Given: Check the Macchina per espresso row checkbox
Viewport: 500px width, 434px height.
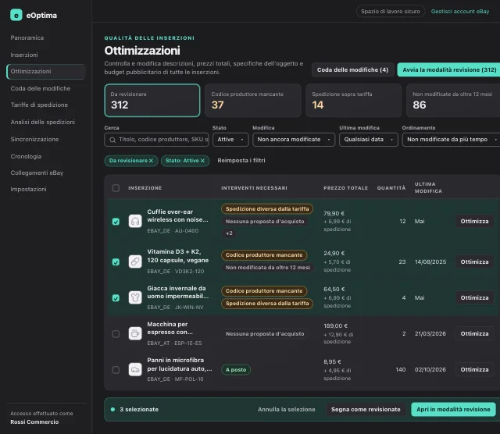Looking at the screenshot, I should coord(116,334).
